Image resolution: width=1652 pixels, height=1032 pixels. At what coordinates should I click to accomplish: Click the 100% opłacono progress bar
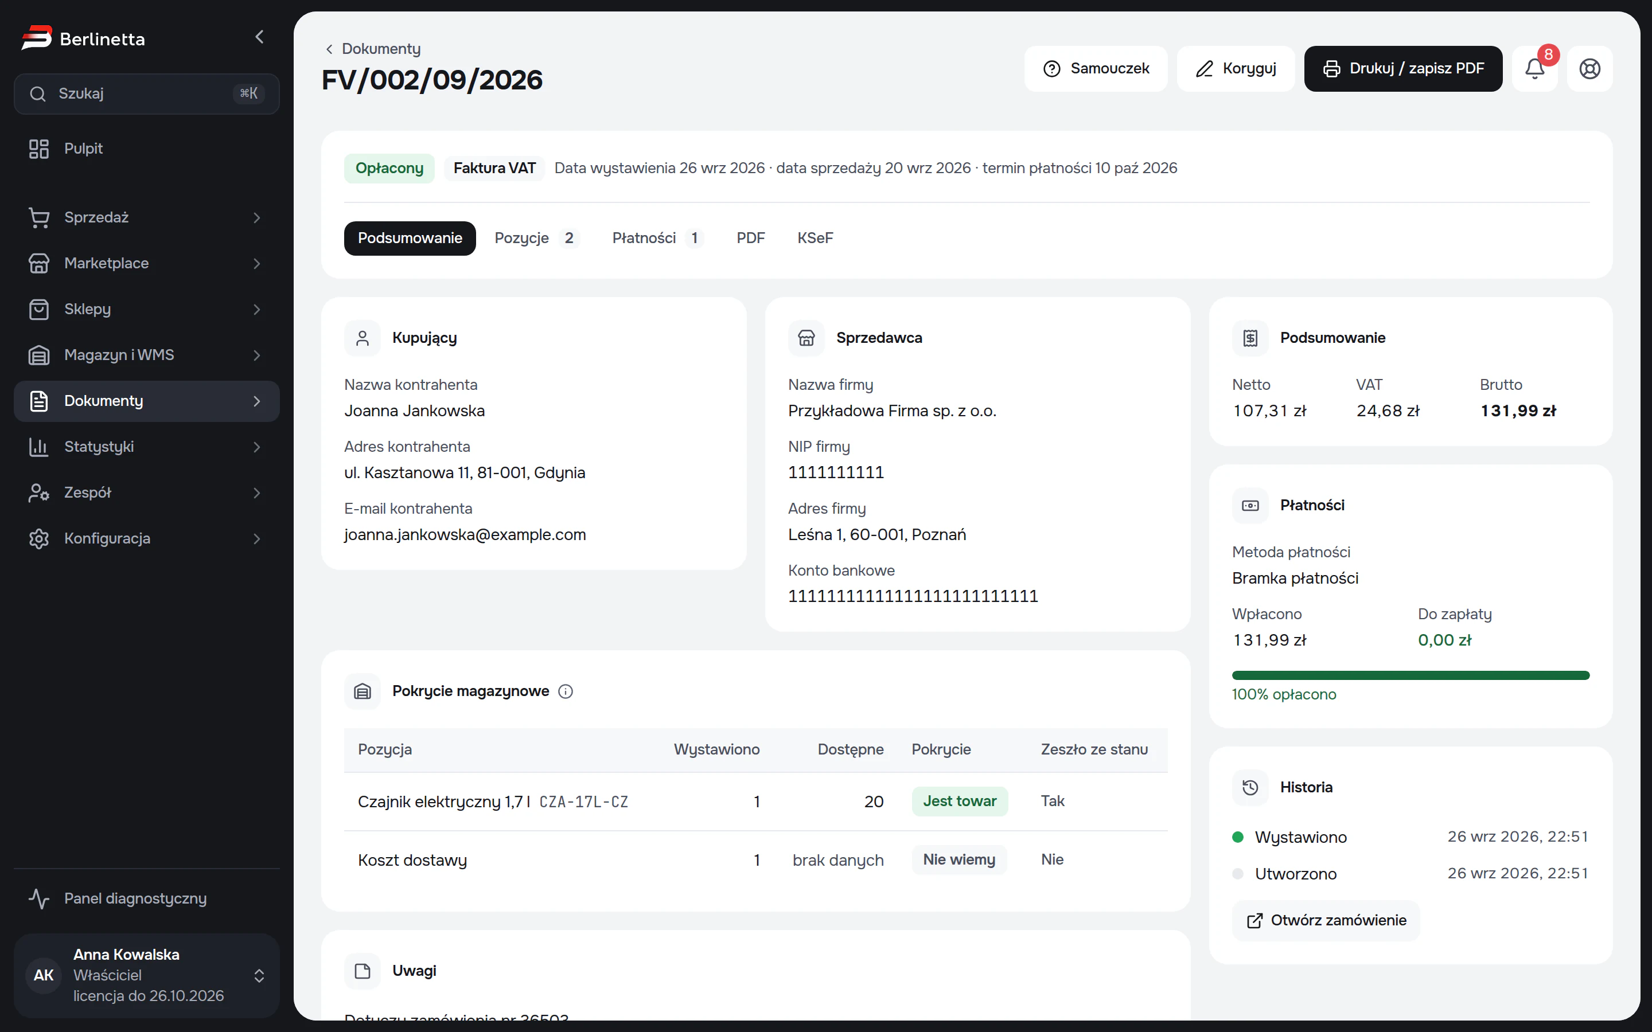pyautogui.click(x=1411, y=676)
